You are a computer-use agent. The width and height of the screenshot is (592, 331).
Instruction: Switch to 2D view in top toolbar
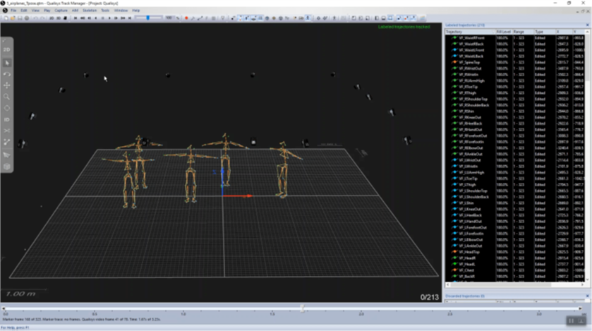[52, 18]
